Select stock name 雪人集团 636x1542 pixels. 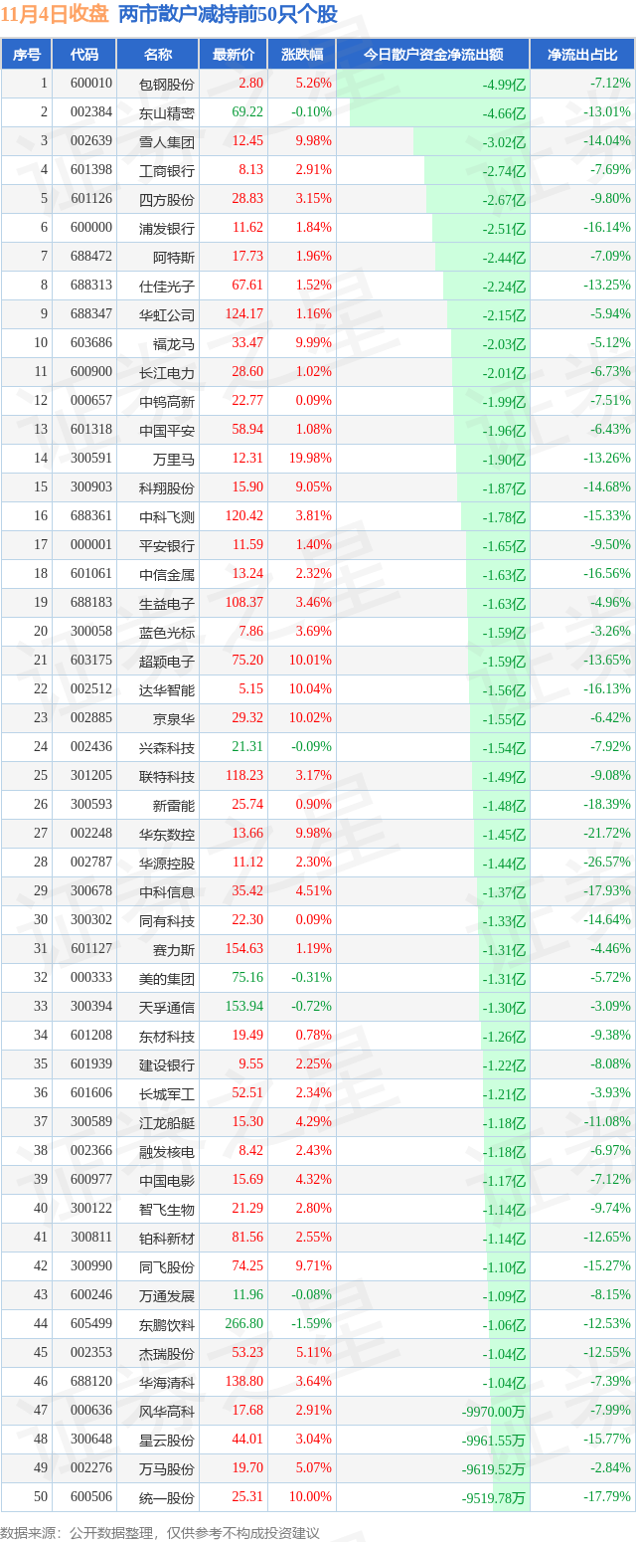pos(169,142)
